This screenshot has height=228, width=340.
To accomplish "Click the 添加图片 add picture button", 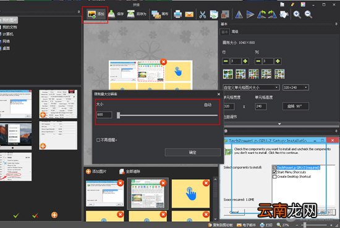I will (96, 171).
